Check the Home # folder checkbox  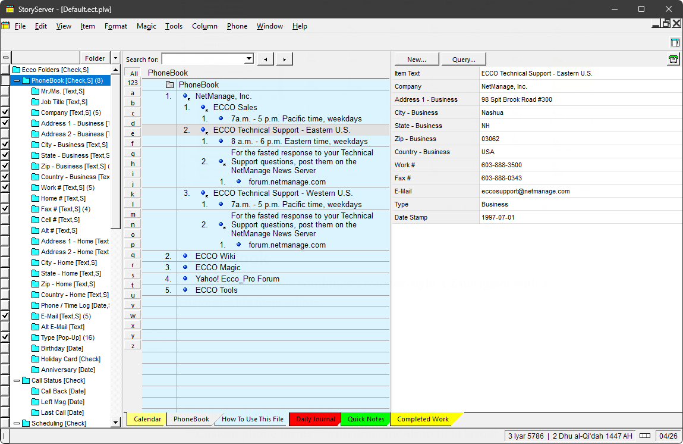(5, 198)
